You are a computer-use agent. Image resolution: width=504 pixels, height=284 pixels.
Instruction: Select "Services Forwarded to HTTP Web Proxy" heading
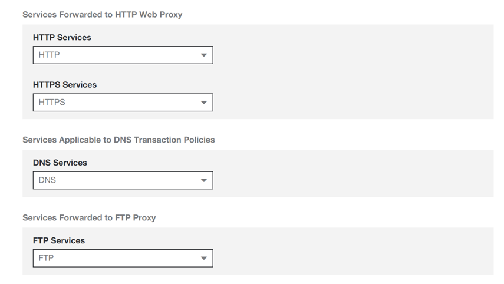(x=102, y=15)
